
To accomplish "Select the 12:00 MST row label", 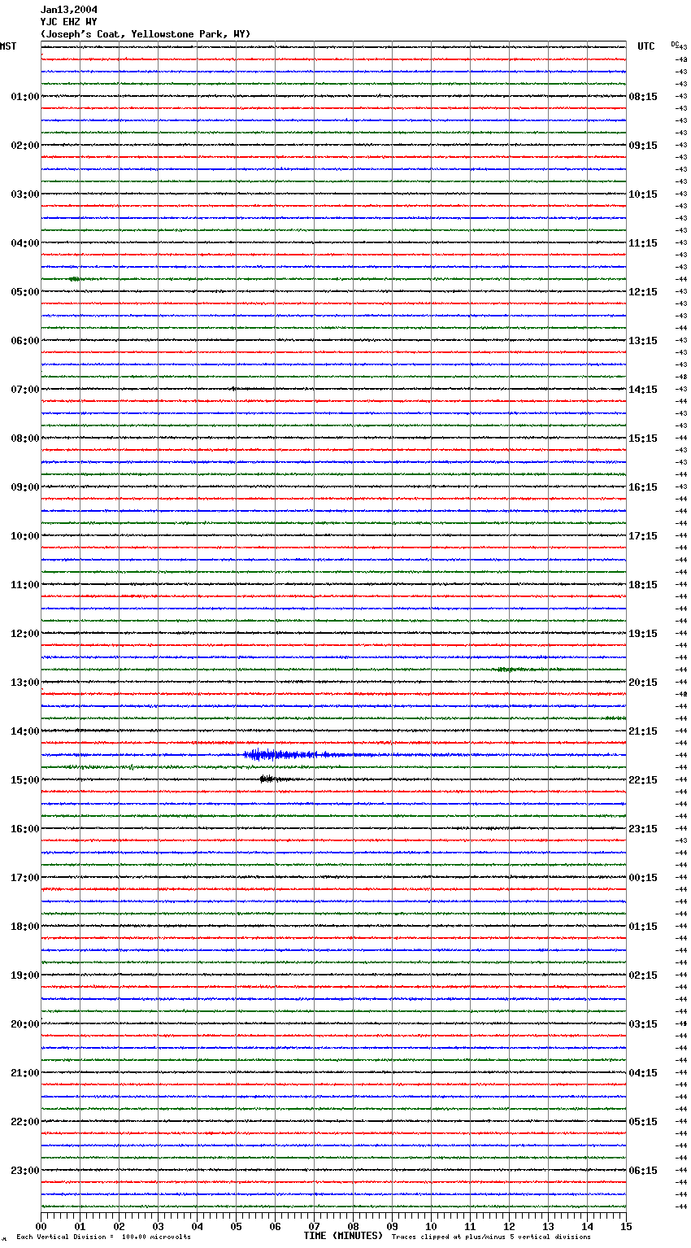I will click(25, 634).
